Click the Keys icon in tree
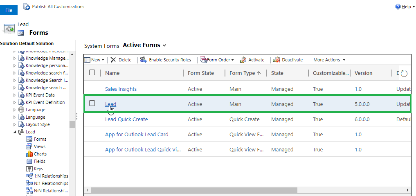The height and width of the screenshot is (196, 416). click(x=29, y=169)
